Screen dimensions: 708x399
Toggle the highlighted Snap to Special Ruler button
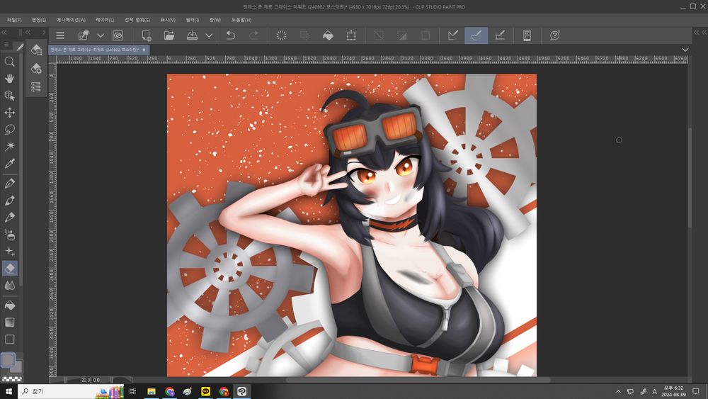coord(476,35)
